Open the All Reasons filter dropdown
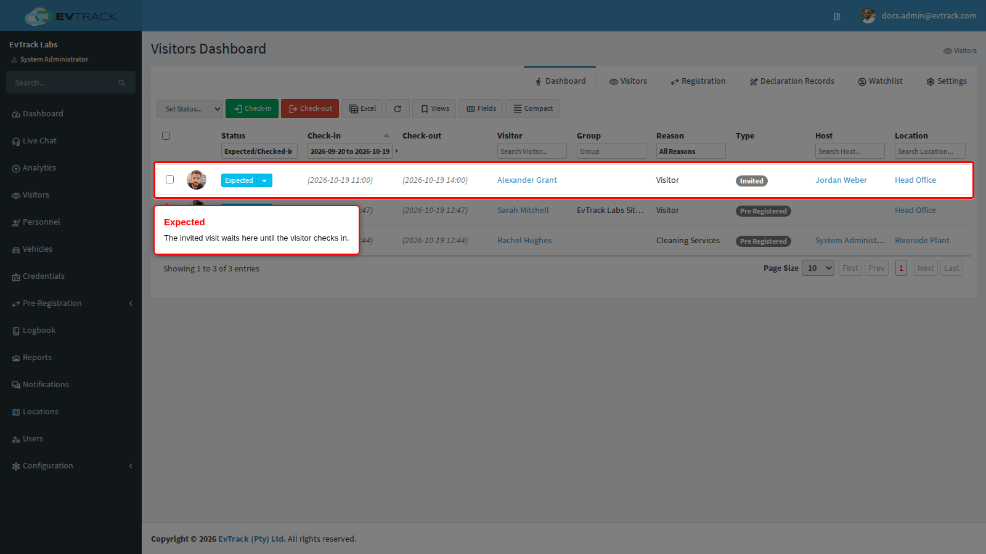The image size is (986, 554). pos(691,151)
